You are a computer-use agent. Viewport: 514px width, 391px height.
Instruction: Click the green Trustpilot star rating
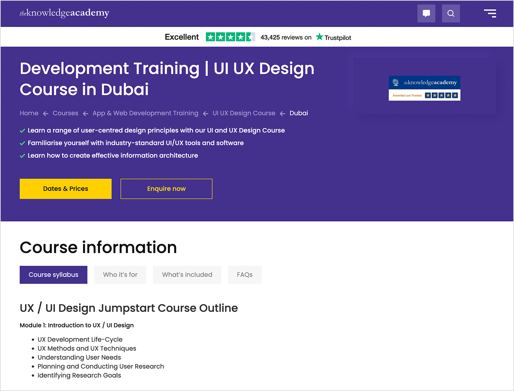pyautogui.click(x=230, y=37)
